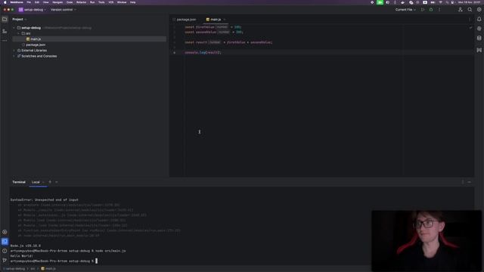The image size is (484, 272).
Task: Click the 'node src/main.js' command line
Action: tap(68, 251)
